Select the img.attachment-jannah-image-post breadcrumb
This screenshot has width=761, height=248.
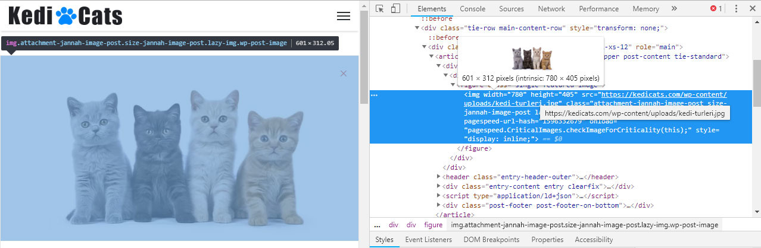tap(585, 225)
